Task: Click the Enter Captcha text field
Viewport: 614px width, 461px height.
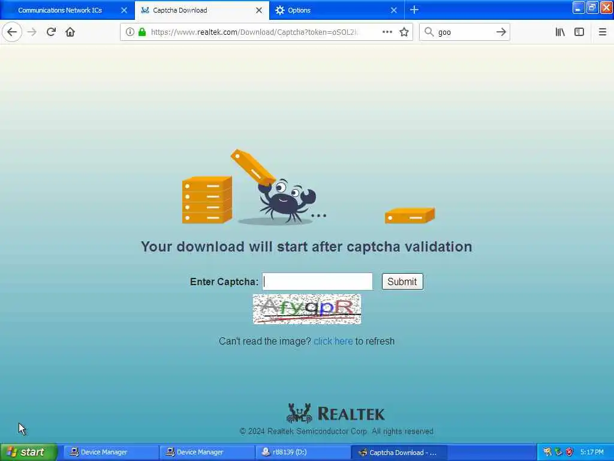Action: tap(318, 282)
